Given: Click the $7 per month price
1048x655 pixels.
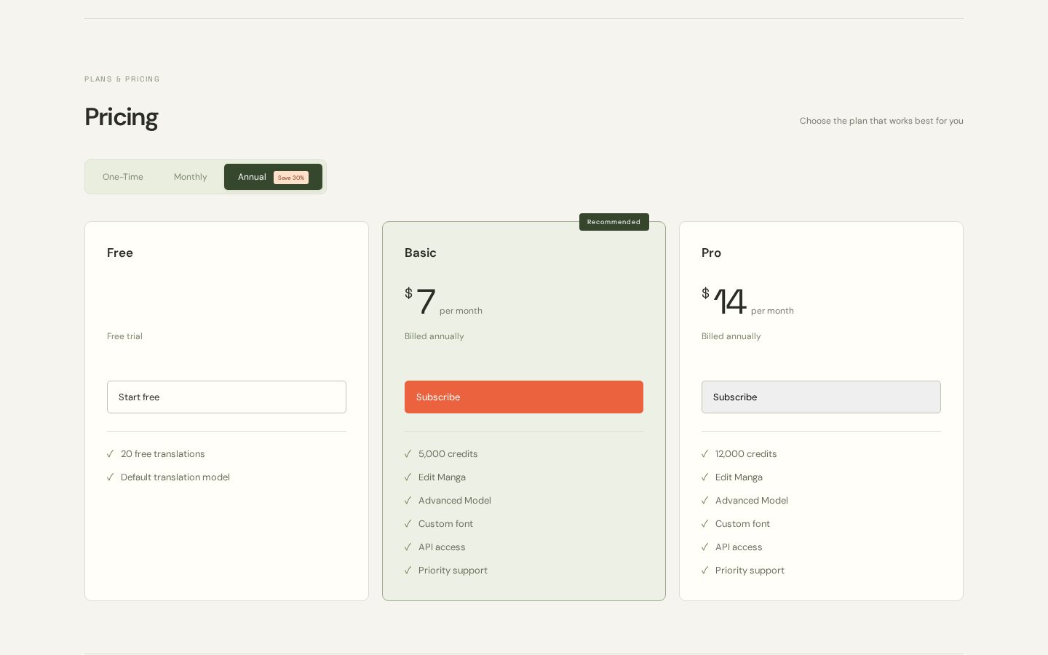Looking at the screenshot, I should click(x=443, y=301).
